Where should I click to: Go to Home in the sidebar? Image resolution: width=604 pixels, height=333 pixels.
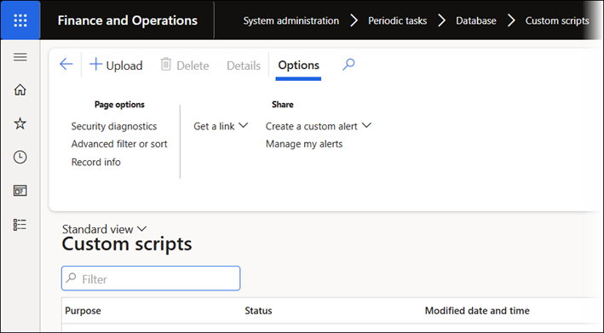pos(20,89)
